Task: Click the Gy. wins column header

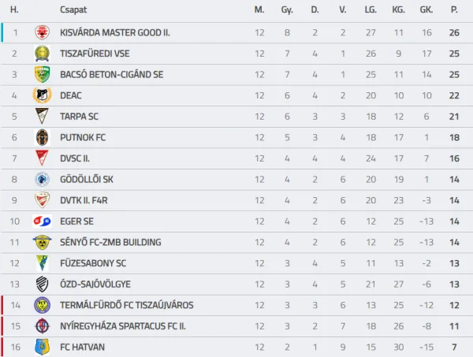Action: [x=287, y=9]
